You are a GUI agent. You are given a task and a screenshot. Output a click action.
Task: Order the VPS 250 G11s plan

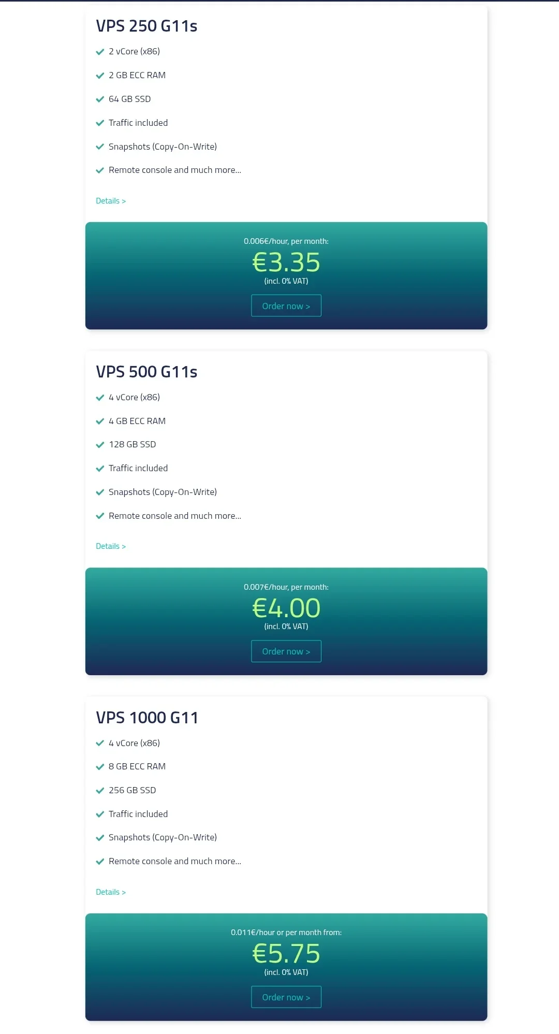[286, 305]
